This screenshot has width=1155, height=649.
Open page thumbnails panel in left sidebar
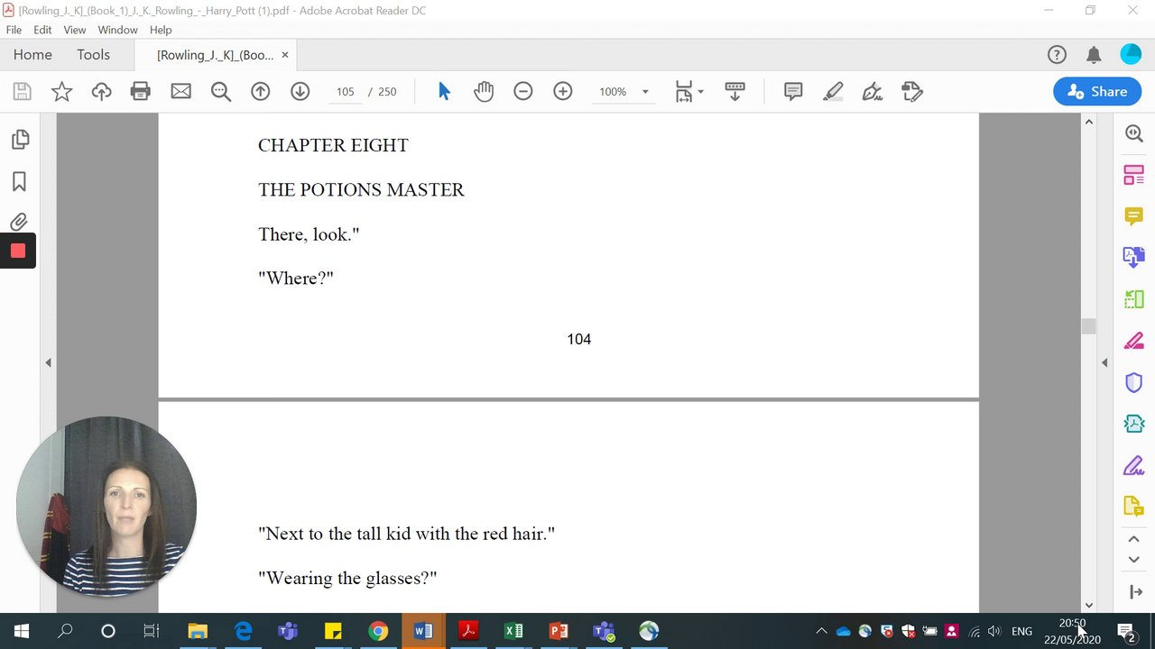click(19, 140)
